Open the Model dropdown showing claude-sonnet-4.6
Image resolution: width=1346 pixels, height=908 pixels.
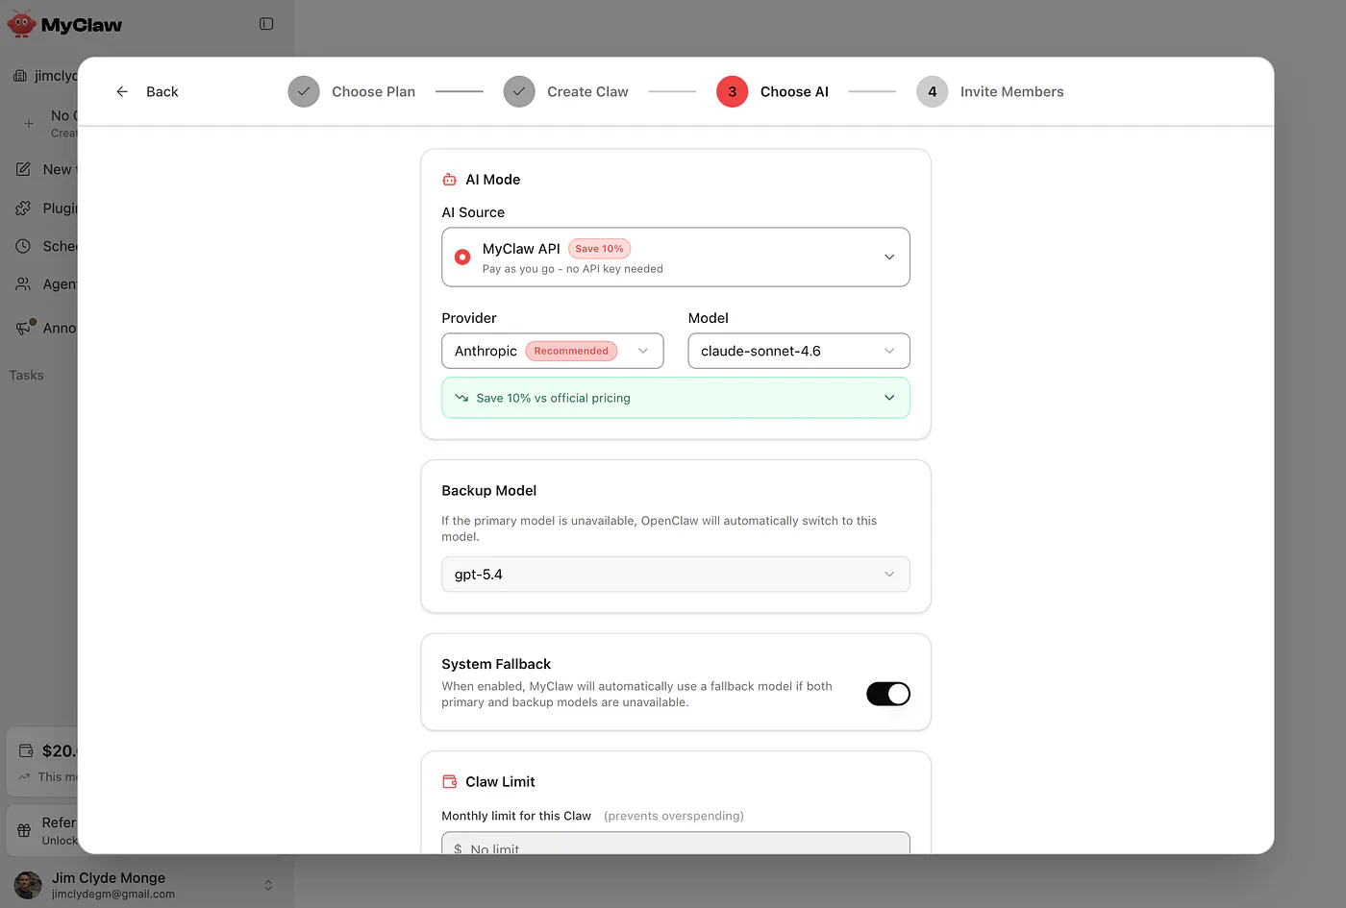point(799,351)
